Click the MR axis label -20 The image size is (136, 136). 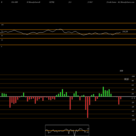[133, 103]
